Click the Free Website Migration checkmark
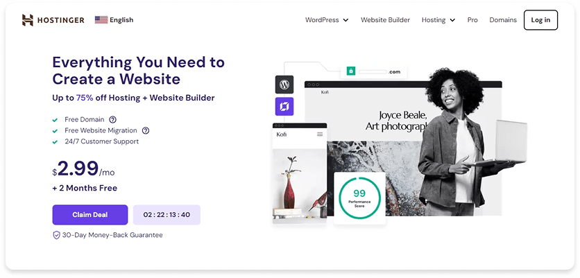This screenshot has height=278, width=580. 55,131
